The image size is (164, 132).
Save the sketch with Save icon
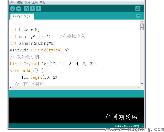pos(38,9)
